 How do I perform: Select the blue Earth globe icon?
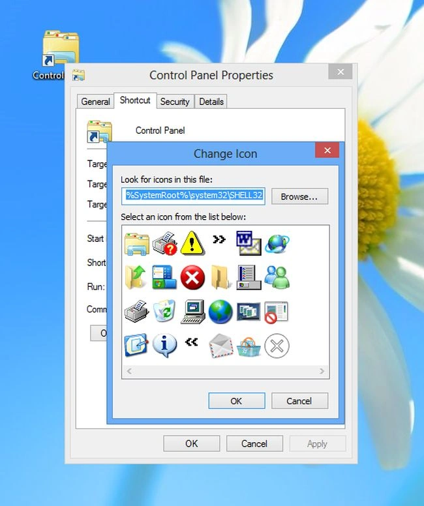(220, 312)
